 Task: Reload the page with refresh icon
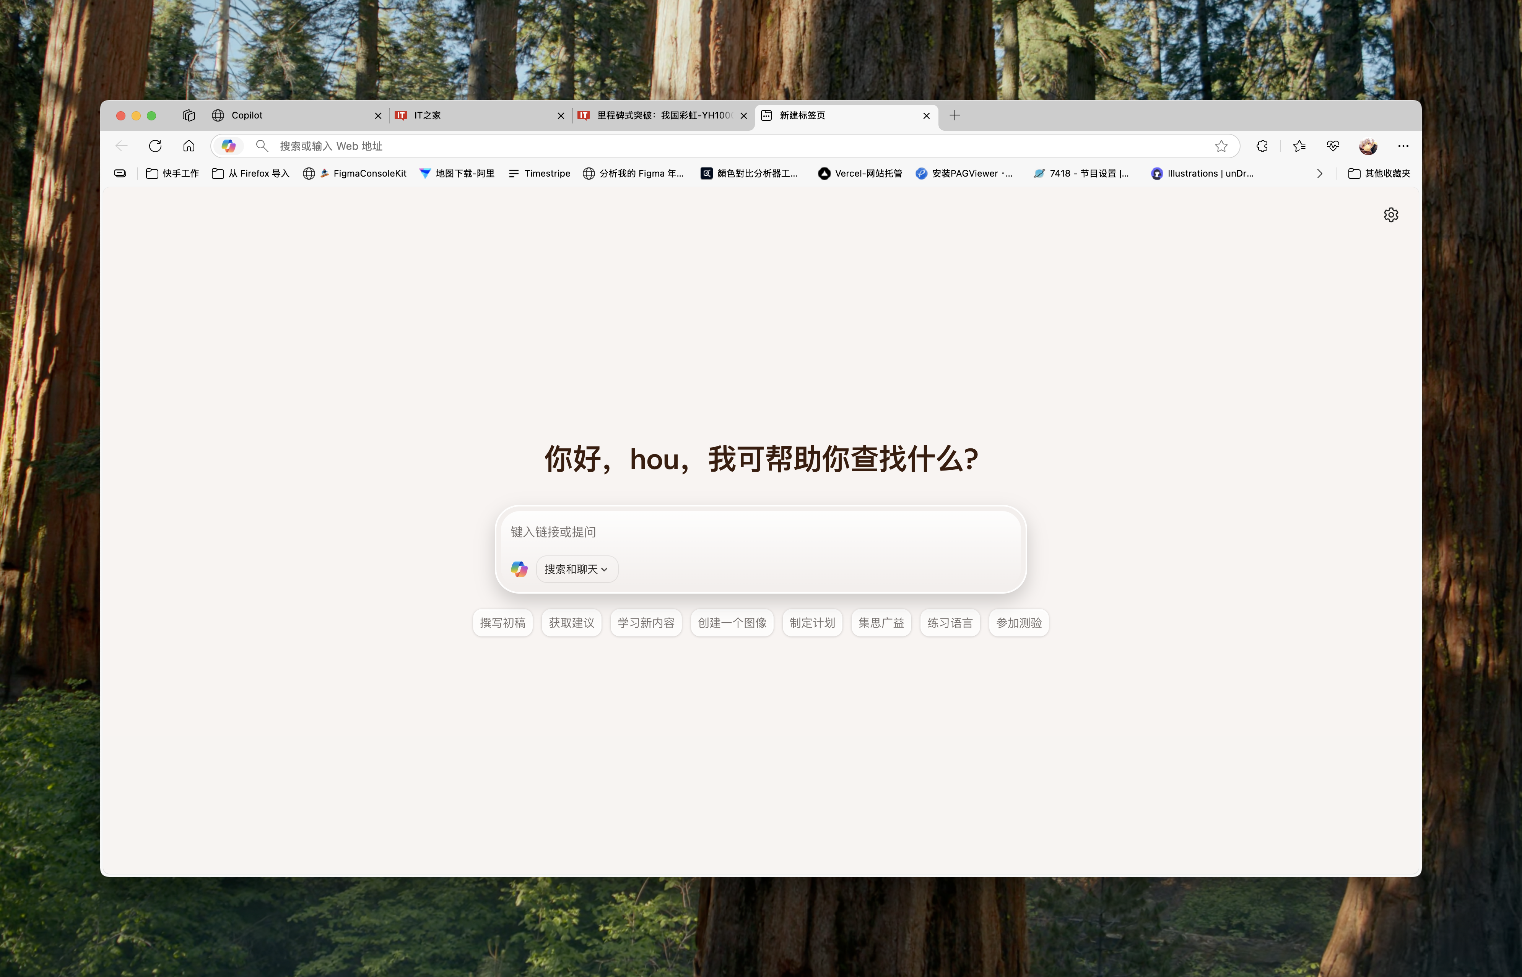[155, 146]
